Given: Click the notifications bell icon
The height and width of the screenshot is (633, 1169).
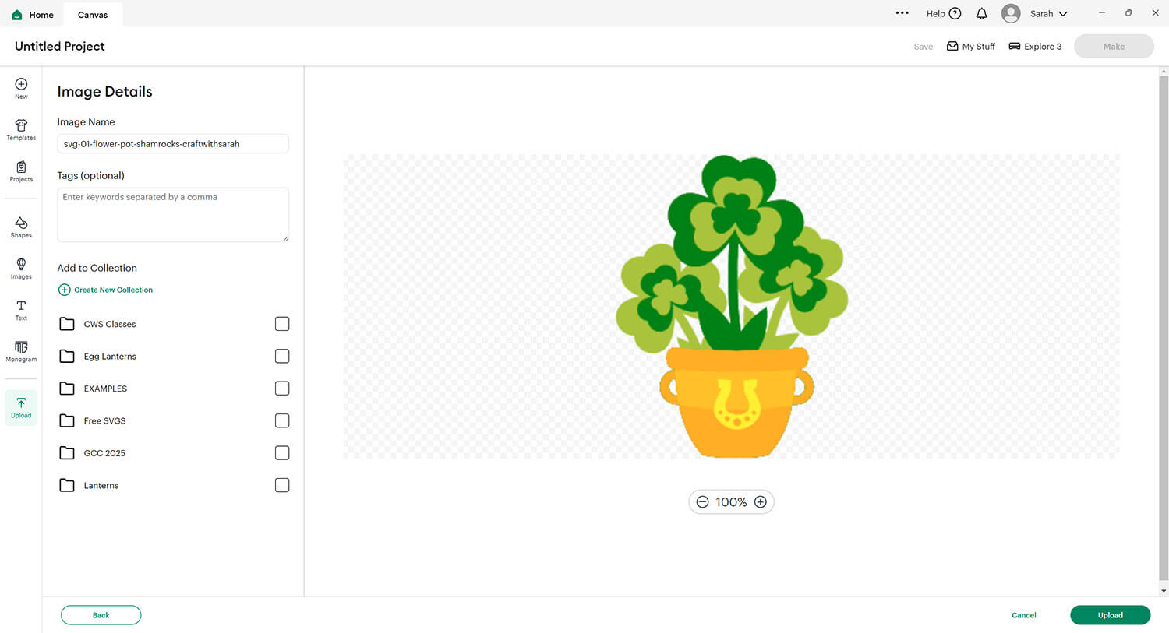Looking at the screenshot, I should click(x=982, y=13).
